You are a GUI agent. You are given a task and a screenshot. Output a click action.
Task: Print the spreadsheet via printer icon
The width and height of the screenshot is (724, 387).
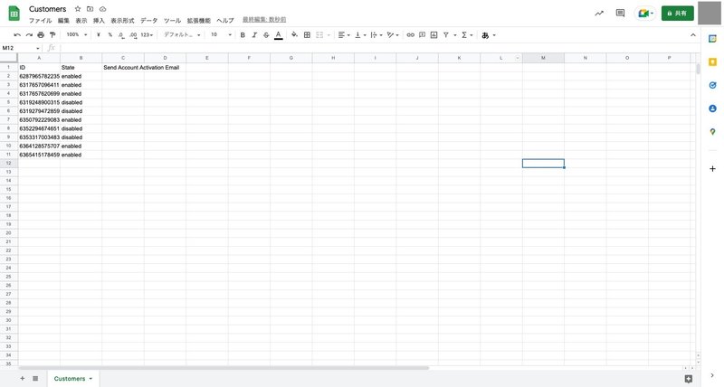41,35
